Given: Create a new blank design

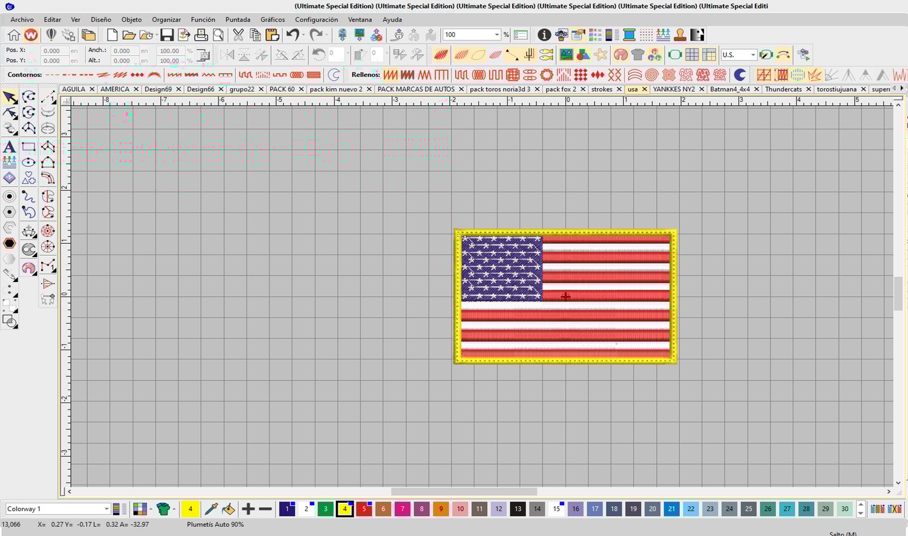Looking at the screenshot, I should (112, 35).
